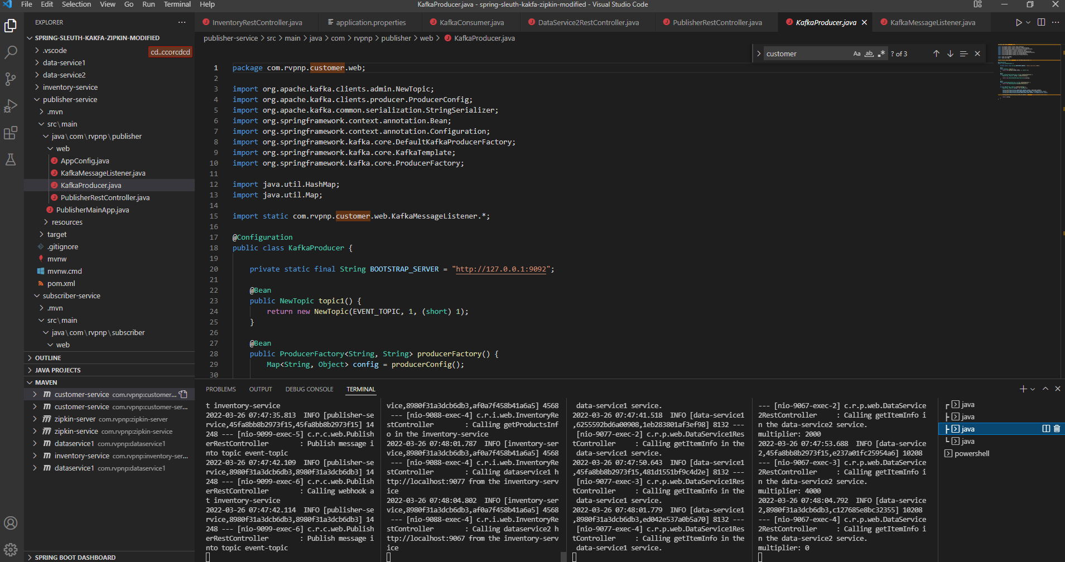Follow the http://127.0.0.1:9092 link in code
Viewport: 1065px width, 562px height.
[501, 269]
